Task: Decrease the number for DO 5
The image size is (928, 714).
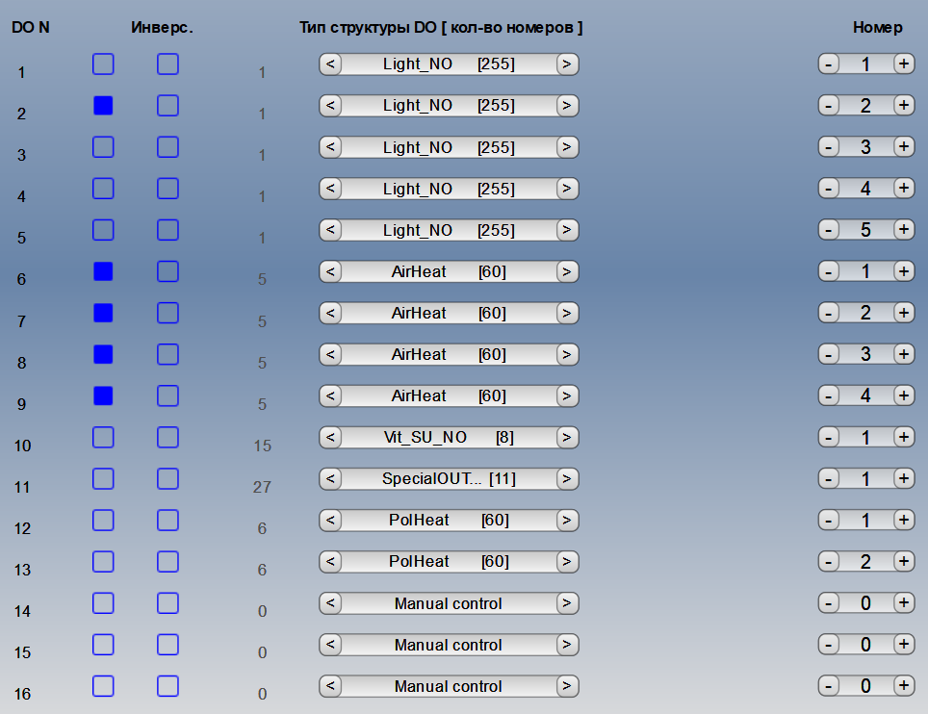Action: click(829, 230)
